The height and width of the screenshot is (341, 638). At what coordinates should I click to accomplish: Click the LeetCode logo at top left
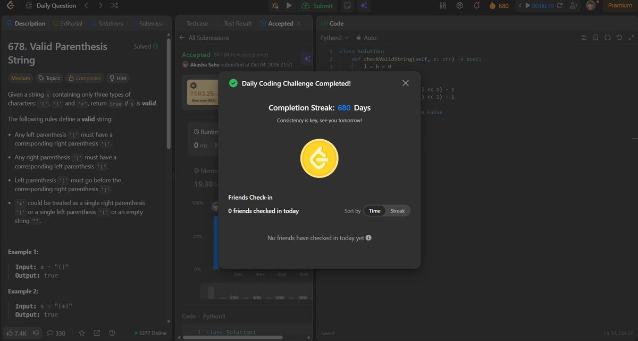point(11,6)
